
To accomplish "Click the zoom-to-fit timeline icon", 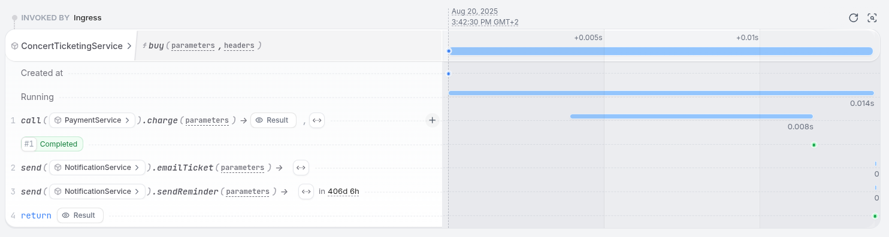I will point(872,17).
